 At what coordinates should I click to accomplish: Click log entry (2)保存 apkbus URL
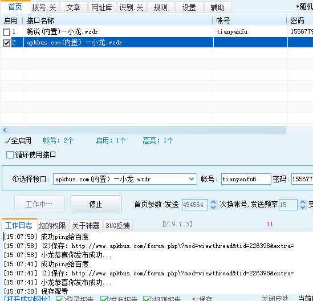(149, 246)
